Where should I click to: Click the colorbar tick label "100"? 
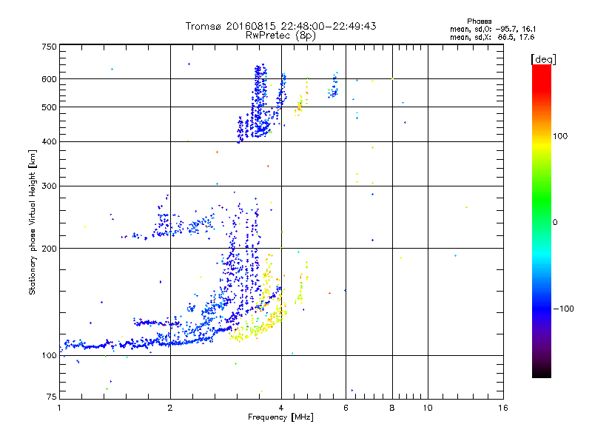click(x=560, y=136)
